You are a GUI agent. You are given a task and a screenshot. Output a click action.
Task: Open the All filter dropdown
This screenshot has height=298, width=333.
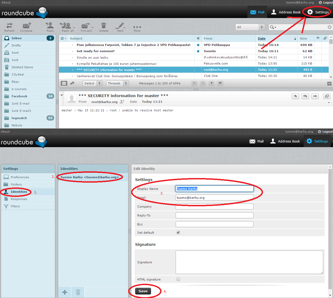click(x=250, y=27)
